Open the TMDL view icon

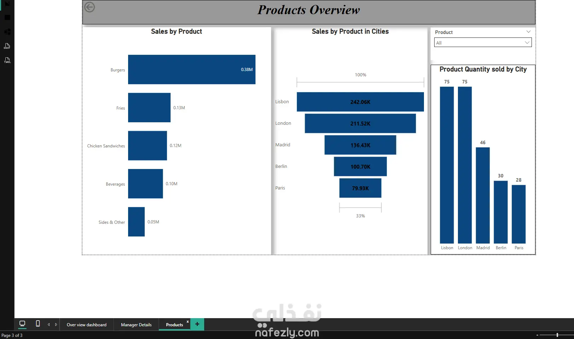(x=7, y=60)
